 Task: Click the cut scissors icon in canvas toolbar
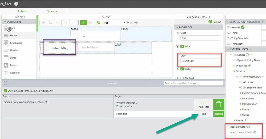pyautogui.click(x=43, y=23)
